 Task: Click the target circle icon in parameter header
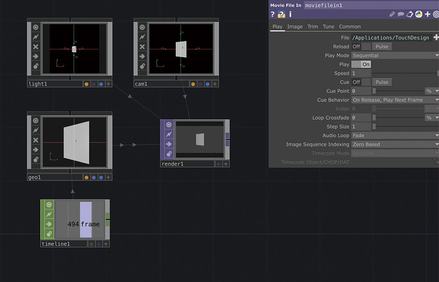tap(436, 14)
